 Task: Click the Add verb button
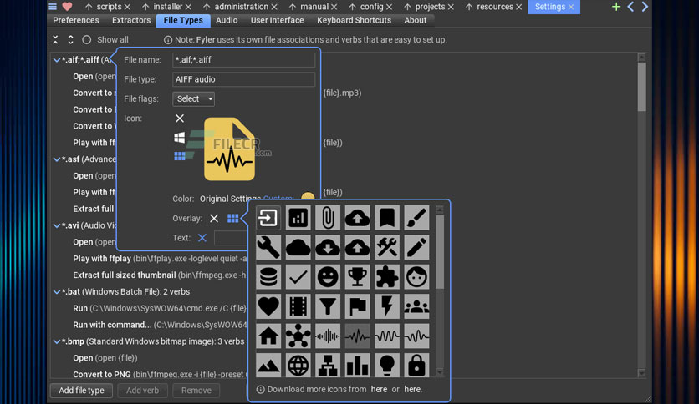pyautogui.click(x=142, y=390)
